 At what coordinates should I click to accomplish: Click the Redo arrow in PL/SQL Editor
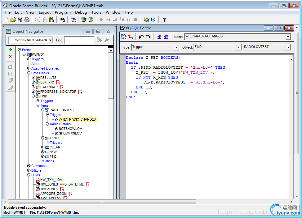148,36
